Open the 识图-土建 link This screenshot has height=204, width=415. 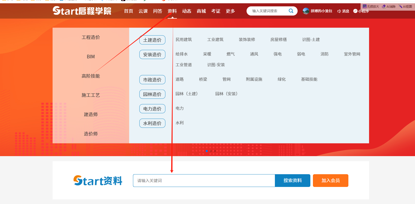311,39
